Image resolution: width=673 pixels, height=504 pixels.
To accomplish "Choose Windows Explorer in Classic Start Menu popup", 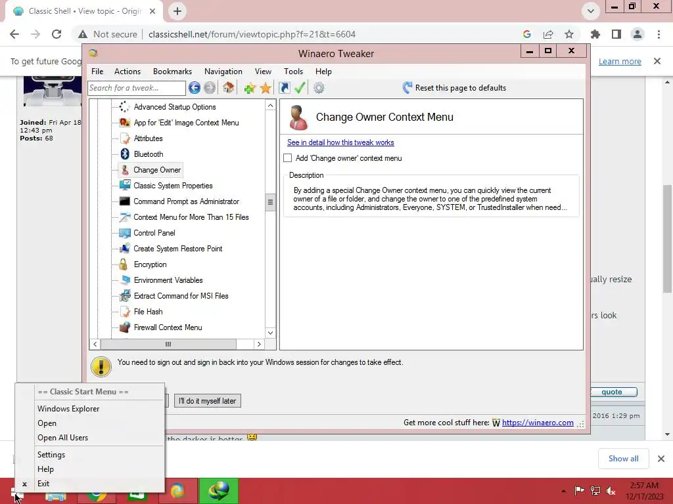I will [90, 409].
